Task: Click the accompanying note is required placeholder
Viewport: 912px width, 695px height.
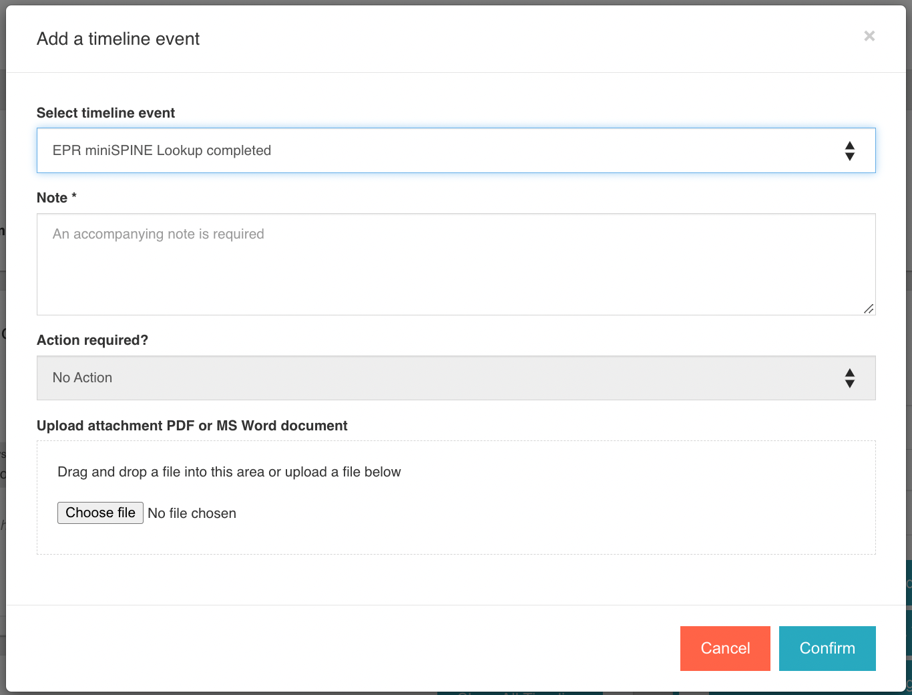Action: pos(158,234)
